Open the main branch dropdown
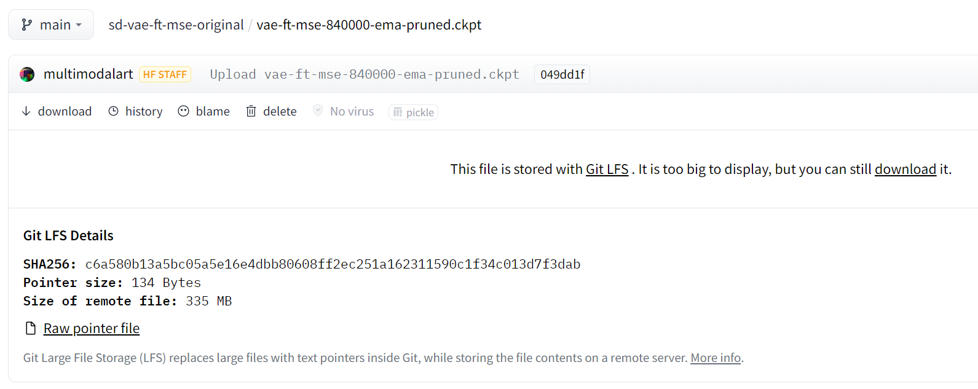This screenshot has height=389, width=978. click(51, 25)
